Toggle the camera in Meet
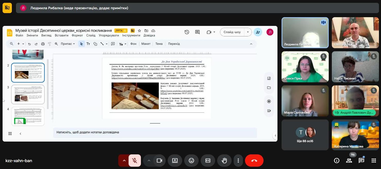381x169 pixels. [159, 161]
